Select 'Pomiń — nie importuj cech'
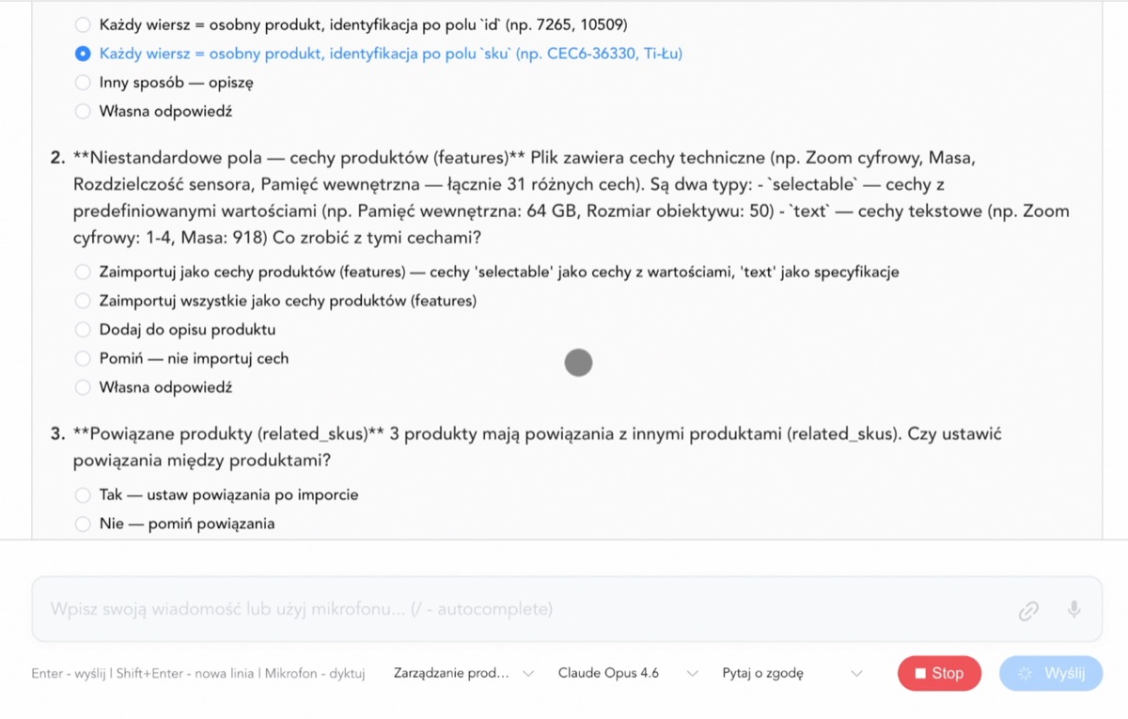Image resolution: width=1128 pixels, height=719 pixels. tap(82, 358)
